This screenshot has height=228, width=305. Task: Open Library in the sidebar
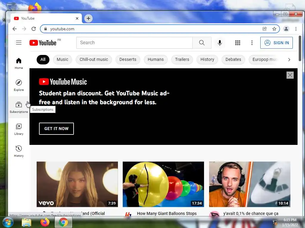[19, 129]
